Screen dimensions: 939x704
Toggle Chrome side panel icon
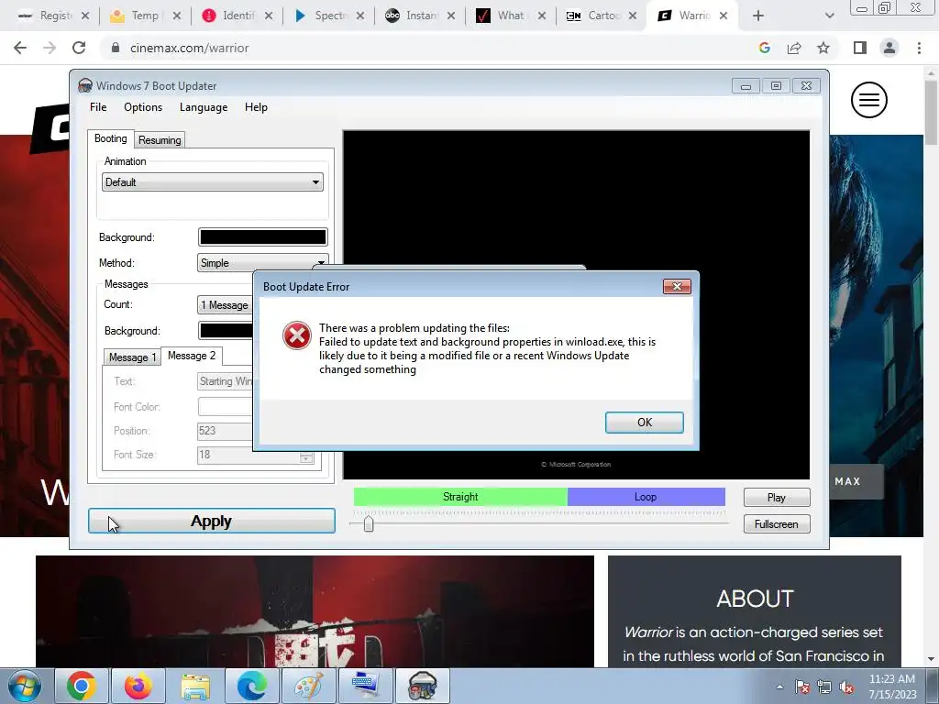pos(860,48)
